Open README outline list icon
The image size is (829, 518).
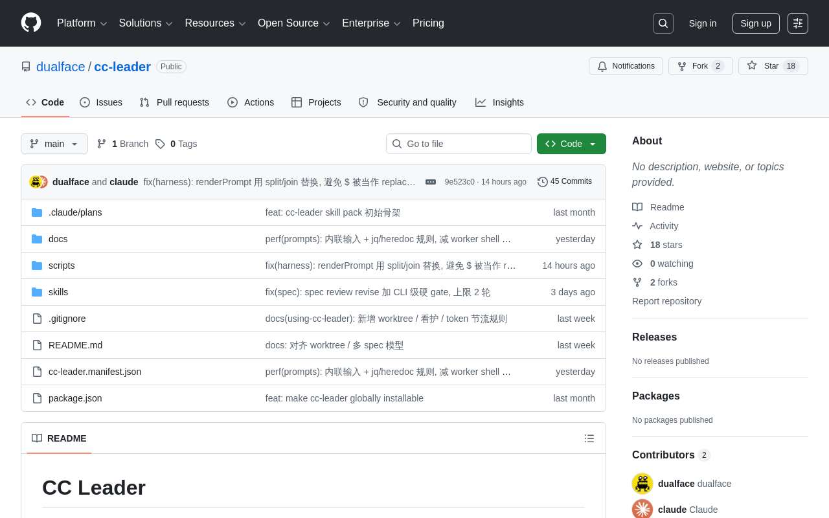click(x=589, y=438)
